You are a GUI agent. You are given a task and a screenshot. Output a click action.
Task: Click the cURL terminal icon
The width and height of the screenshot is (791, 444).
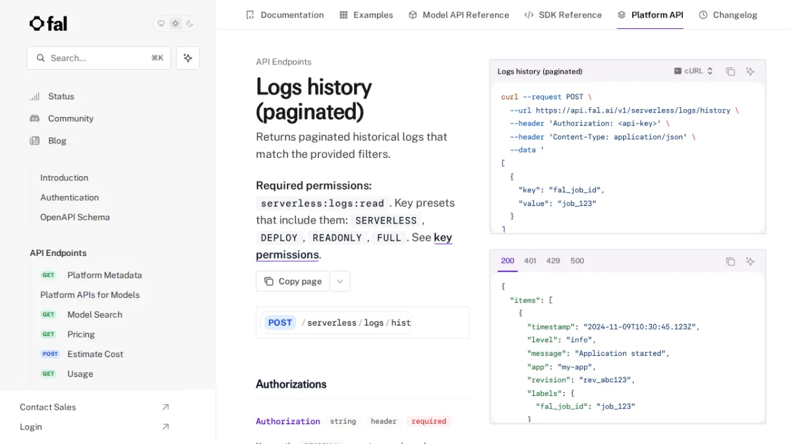tap(678, 71)
